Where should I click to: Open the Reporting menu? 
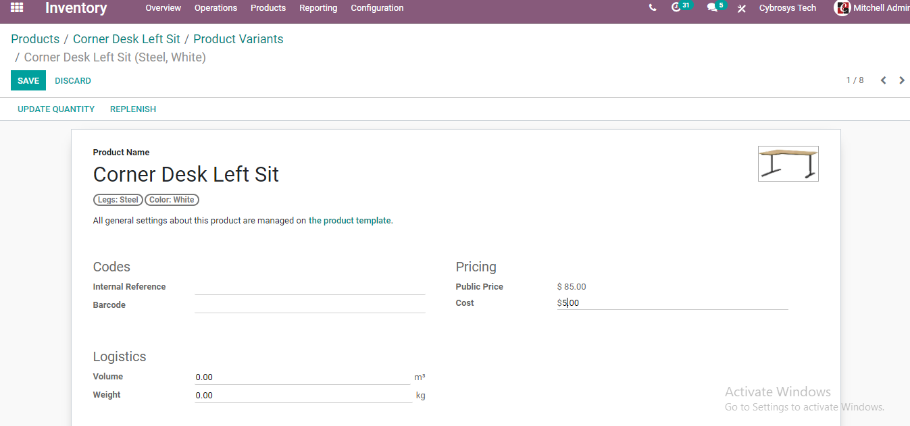(318, 8)
